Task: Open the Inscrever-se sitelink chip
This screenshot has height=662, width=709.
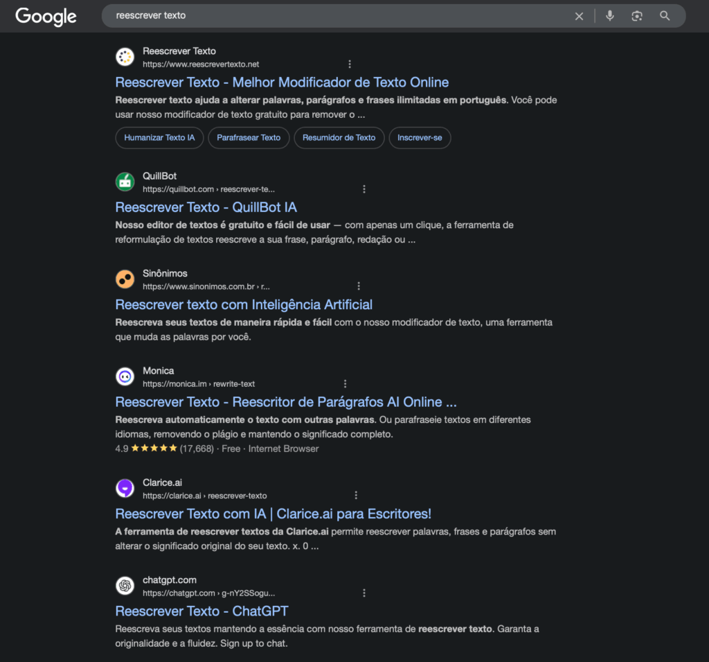Action: [420, 138]
